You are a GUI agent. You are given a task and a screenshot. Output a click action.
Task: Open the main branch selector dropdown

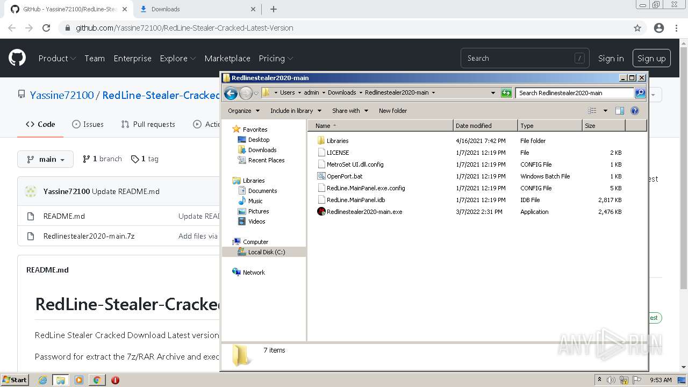coord(45,159)
